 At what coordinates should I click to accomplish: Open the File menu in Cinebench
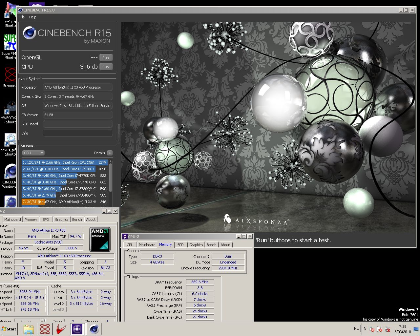[x=22, y=17]
